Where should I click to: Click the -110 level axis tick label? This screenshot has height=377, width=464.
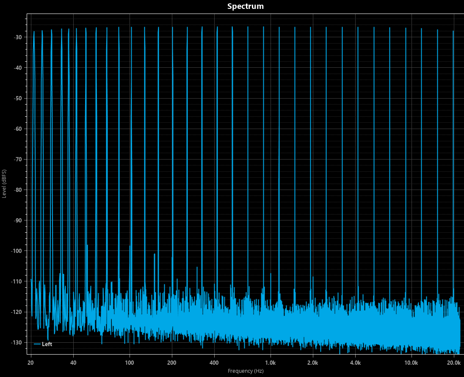[17, 281]
